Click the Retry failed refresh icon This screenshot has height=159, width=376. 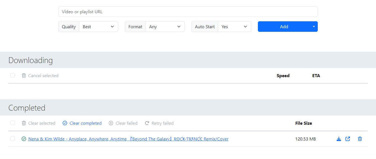click(147, 123)
